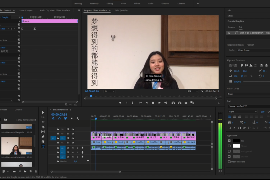
Task: Expand the Light font style dropdown
Action: 243,111
